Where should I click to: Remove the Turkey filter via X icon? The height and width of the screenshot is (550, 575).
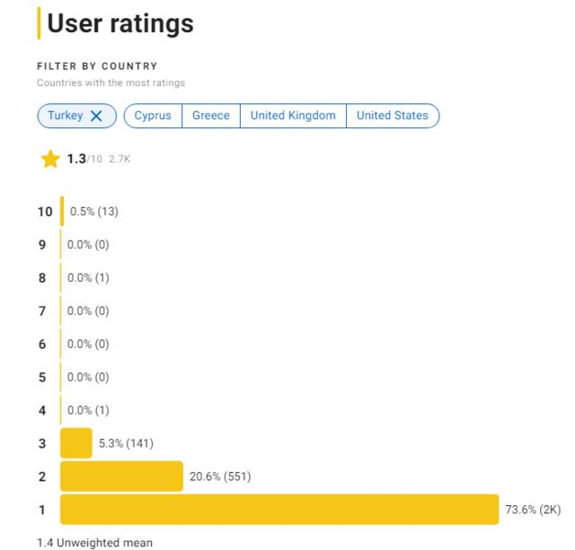click(x=97, y=116)
